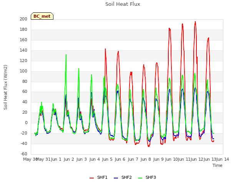The height and width of the screenshot is (185, 246).
Task: Click the 160 y-axis tick label
Action: click(x=23, y=40)
